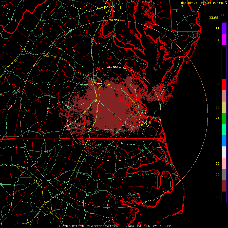Click the GC legend label
228x228 pixels.
click(217, 175)
